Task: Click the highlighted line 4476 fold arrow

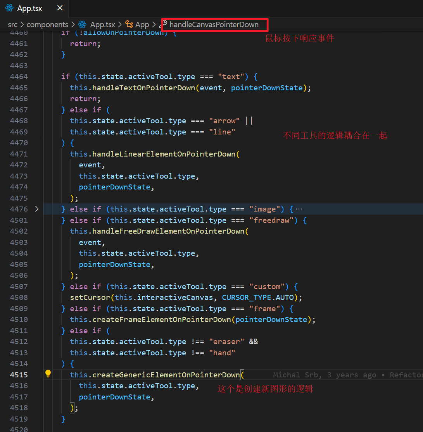Action: pos(37,209)
